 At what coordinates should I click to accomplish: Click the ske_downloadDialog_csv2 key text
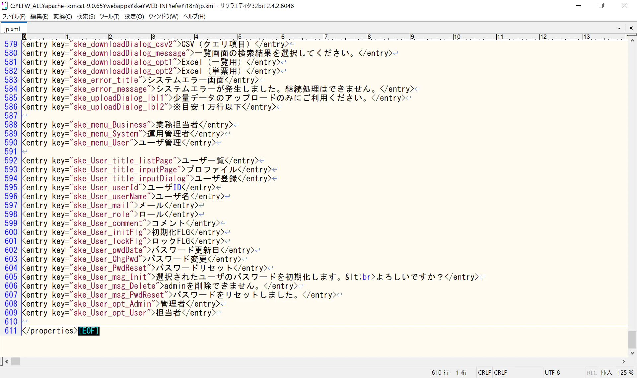[123, 44]
